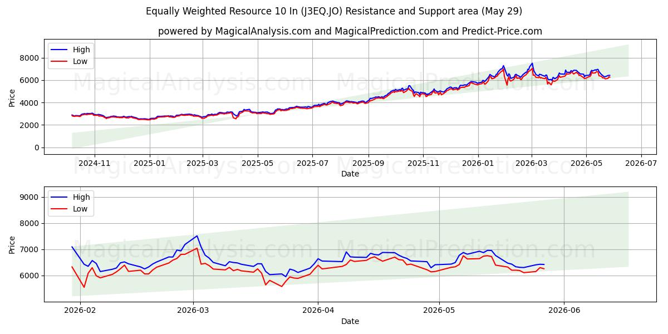This screenshot has width=668, height=334.
Task: Click the 6000 tick label in zoomed 2026 chart
Action: 31,276
